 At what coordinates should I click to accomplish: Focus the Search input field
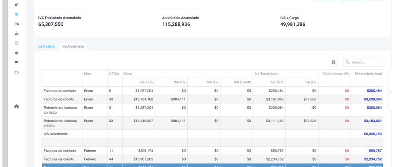[x=363, y=62]
